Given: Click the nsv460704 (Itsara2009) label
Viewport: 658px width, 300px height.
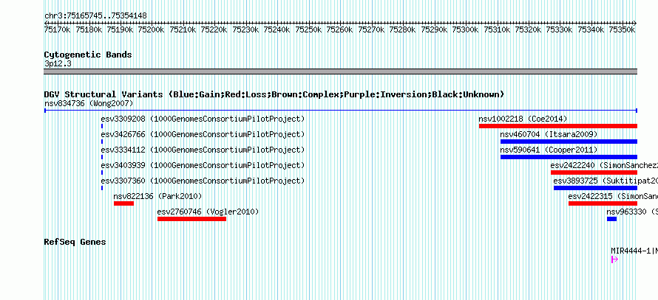Looking at the screenshot, I should [549, 134].
